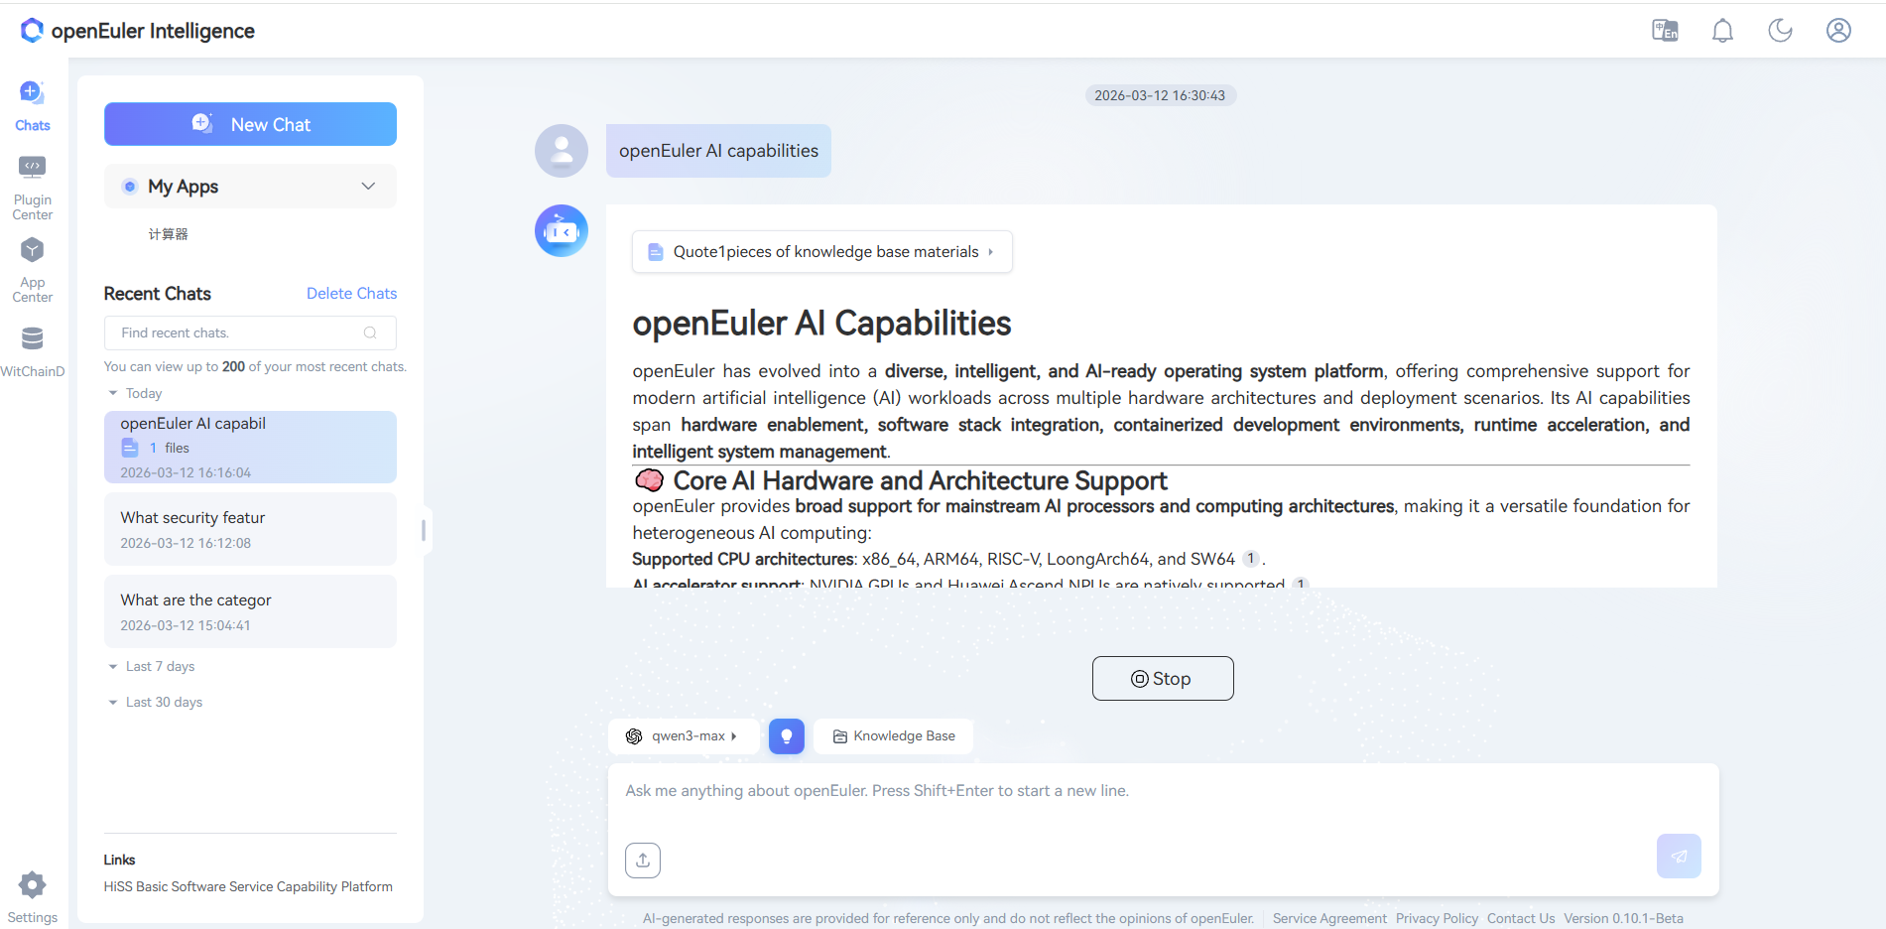Open the 'What security featur' chat

[x=250, y=529]
